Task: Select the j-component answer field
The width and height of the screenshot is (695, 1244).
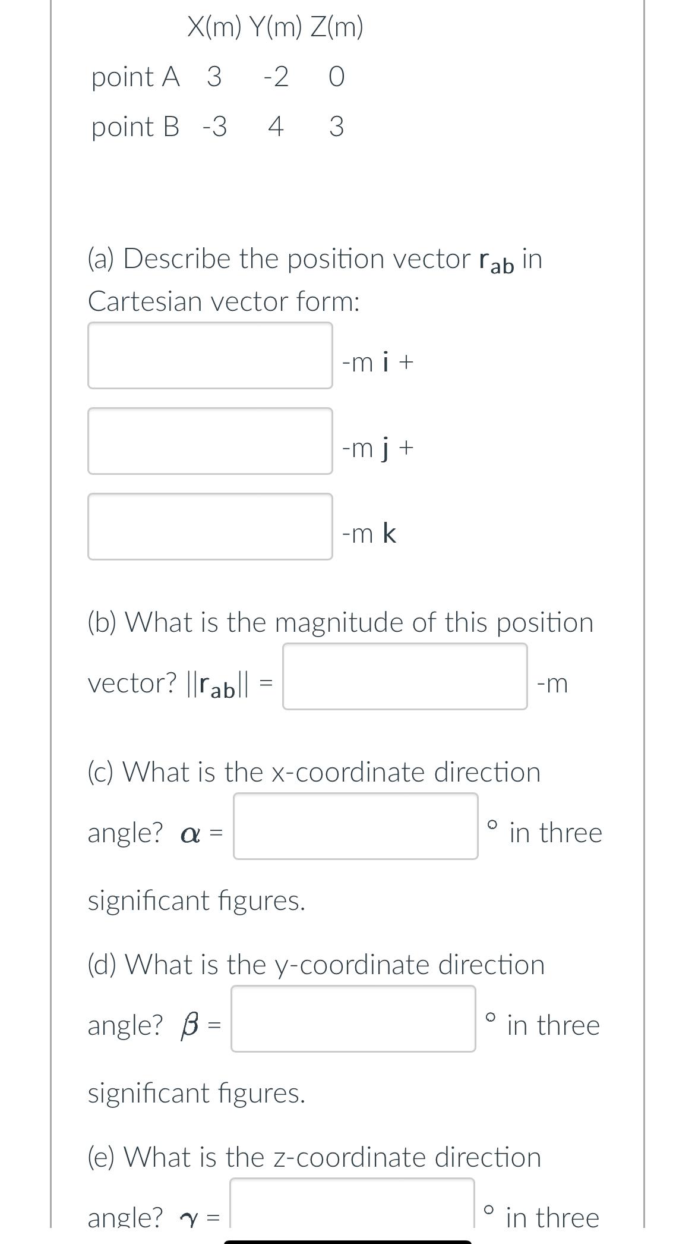Action: [209, 441]
